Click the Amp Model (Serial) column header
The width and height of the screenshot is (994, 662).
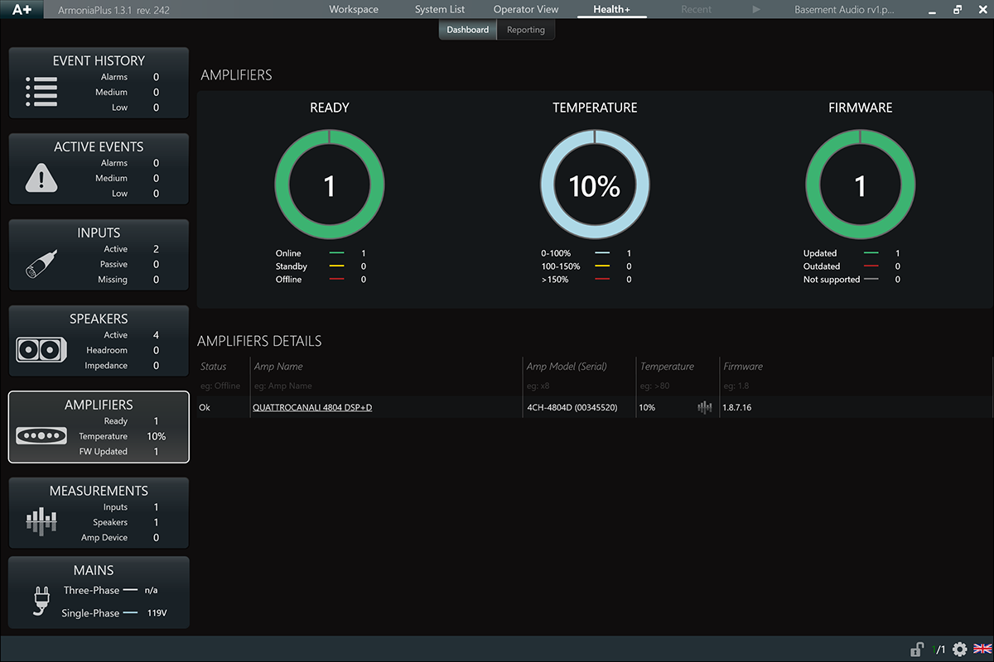click(x=567, y=367)
